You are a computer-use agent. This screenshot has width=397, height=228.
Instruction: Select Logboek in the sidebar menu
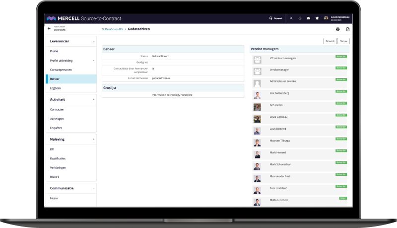click(x=57, y=88)
